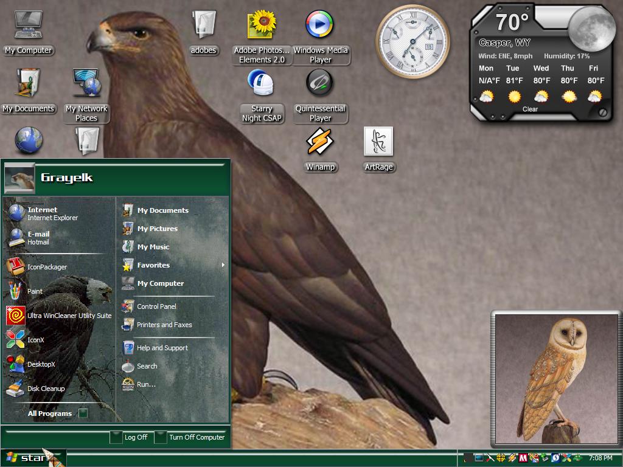The image size is (623, 467).
Task: Open My Documents on the desktop
Action: pyautogui.click(x=28, y=91)
